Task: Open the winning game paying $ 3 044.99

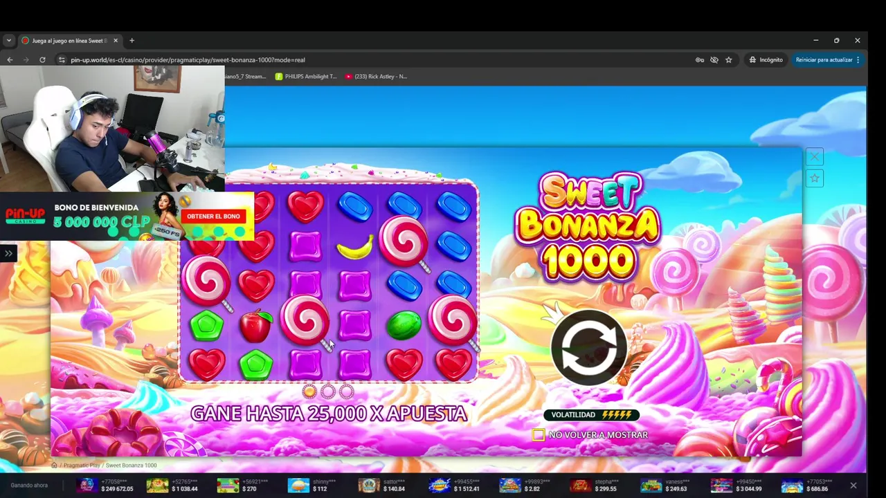Action: [736, 486]
